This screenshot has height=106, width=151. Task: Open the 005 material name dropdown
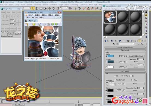pyautogui.click(x=134, y=44)
